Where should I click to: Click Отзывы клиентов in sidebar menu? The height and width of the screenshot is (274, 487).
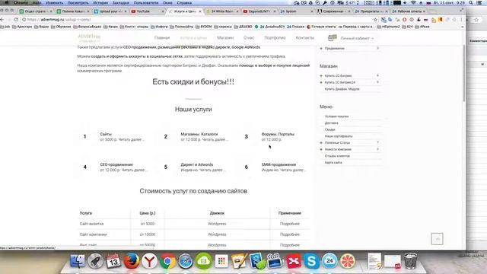coord(337,156)
